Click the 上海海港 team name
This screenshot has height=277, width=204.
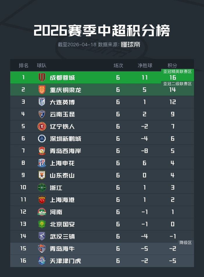pos(62,200)
